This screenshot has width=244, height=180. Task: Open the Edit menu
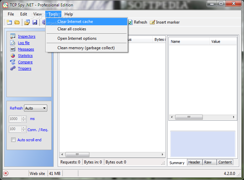coord(24,14)
